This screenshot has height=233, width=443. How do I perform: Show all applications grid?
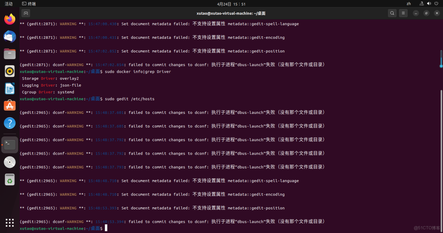10,223
